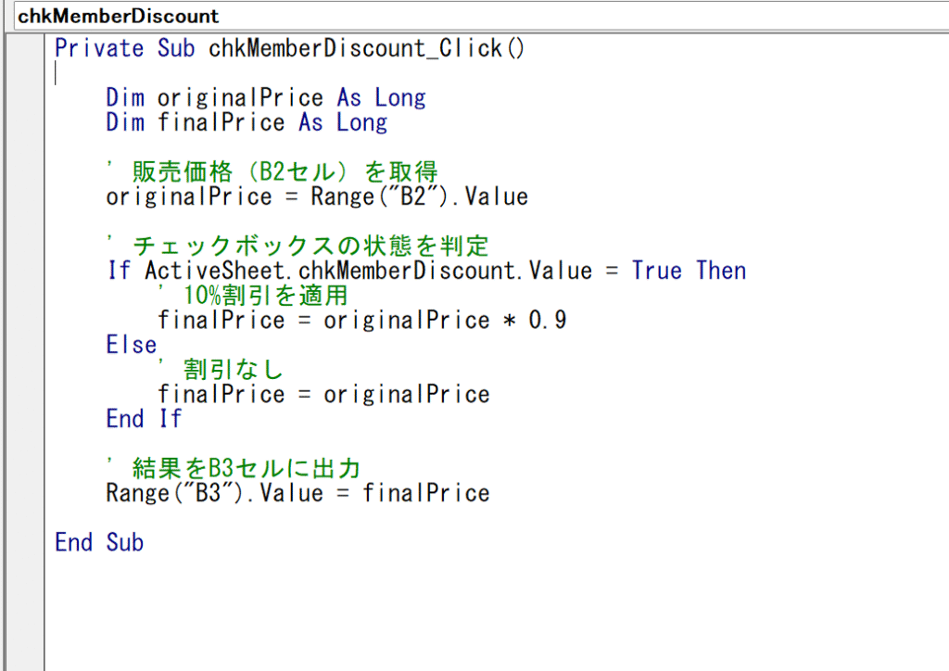Place cursor on Dim originalPrice As Long

(265, 98)
